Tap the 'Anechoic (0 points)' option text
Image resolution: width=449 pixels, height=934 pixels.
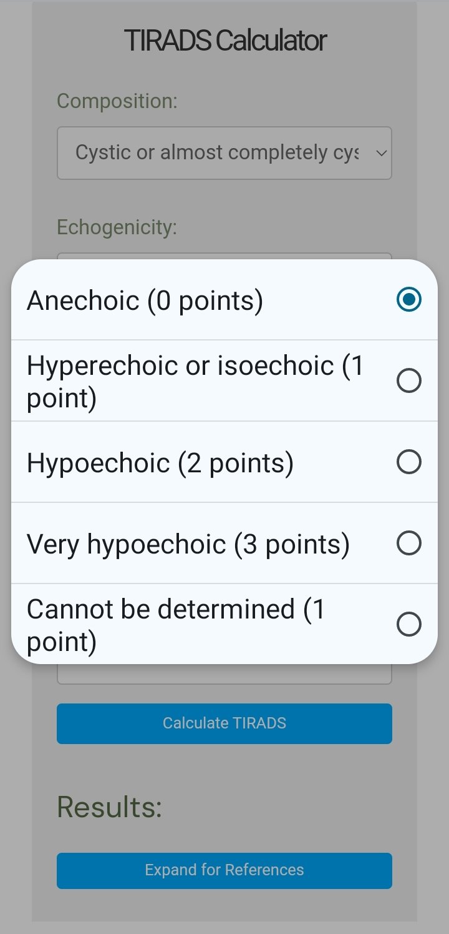pyautogui.click(x=145, y=301)
